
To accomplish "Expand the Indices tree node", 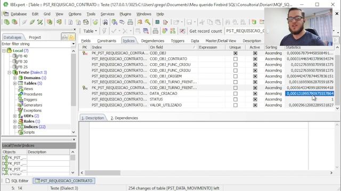I will pos(15,127).
